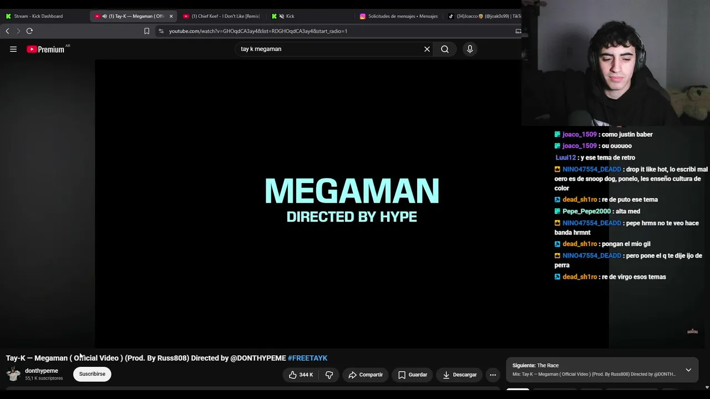Reload the page

[29, 31]
